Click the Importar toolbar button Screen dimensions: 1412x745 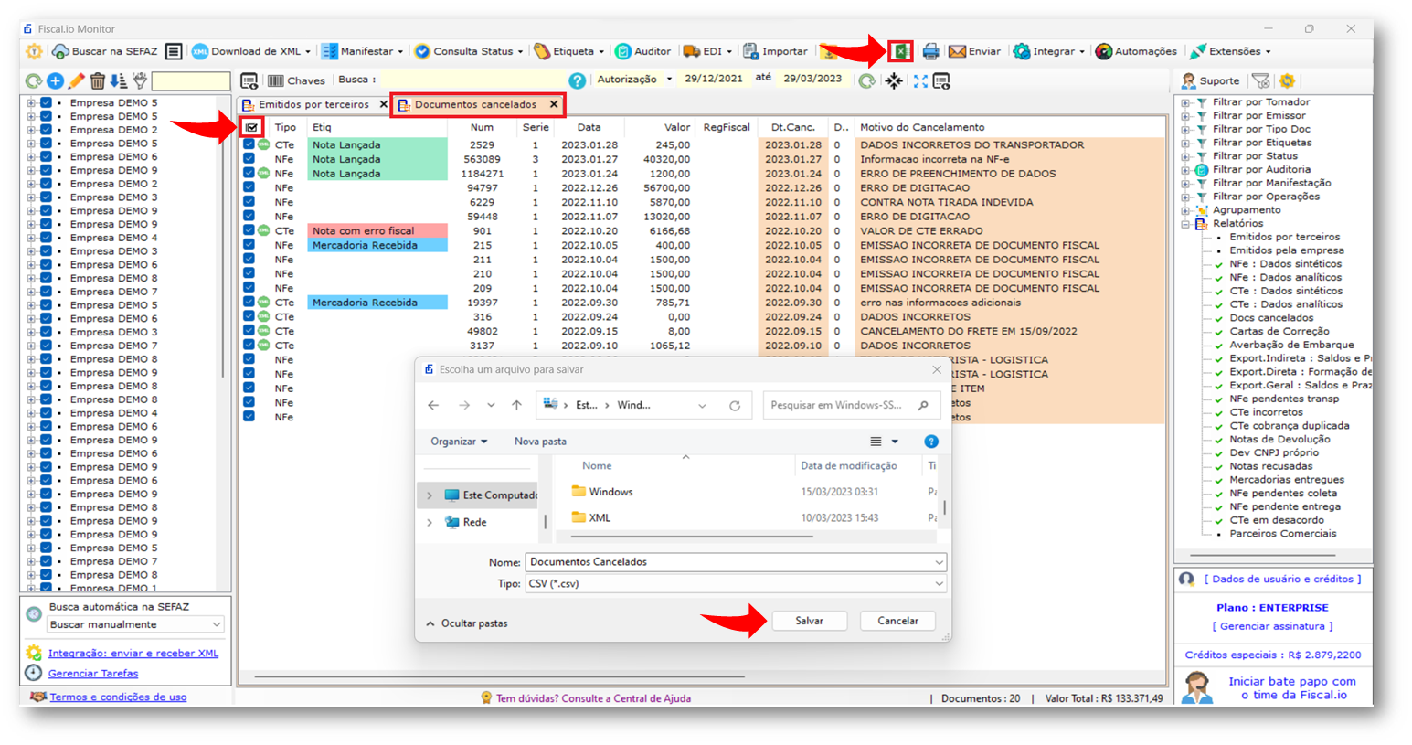tap(775, 51)
